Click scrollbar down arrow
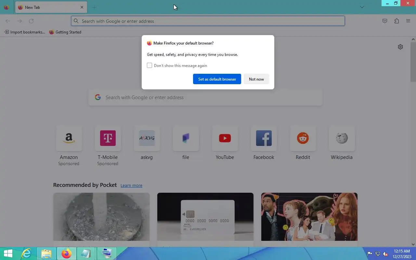This screenshot has width=416, height=260. pyautogui.click(x=413, y=244)
